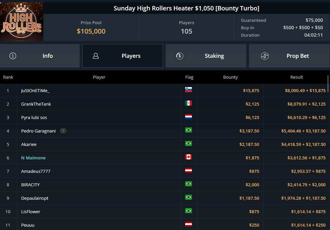Click the players list scrollbar

coord(328,83)
